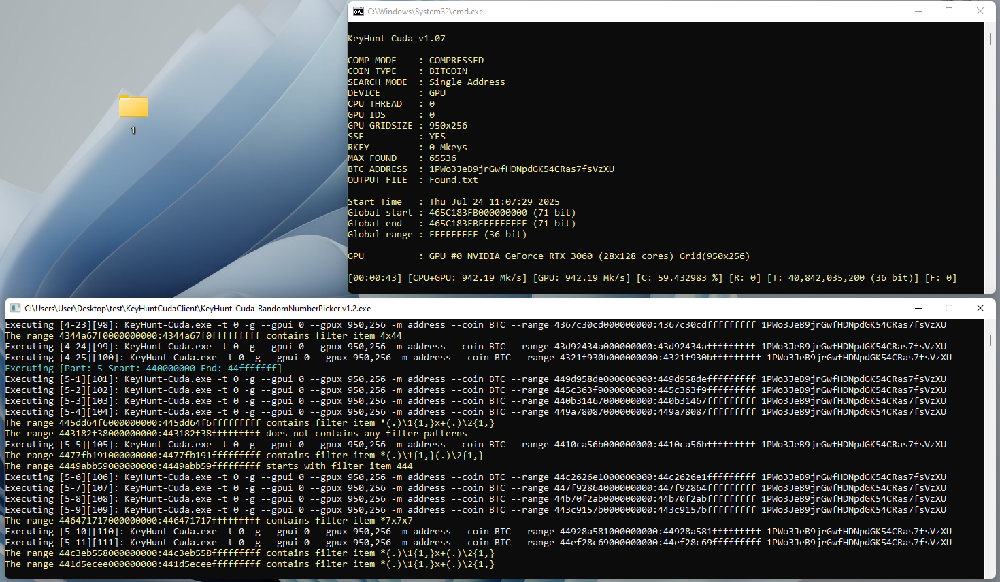The height and width of the screenshot is (582, 1000).
Task: Click the 'KeyHunt-Cuda v1.07' header line
Action: [x=397, y=39]
